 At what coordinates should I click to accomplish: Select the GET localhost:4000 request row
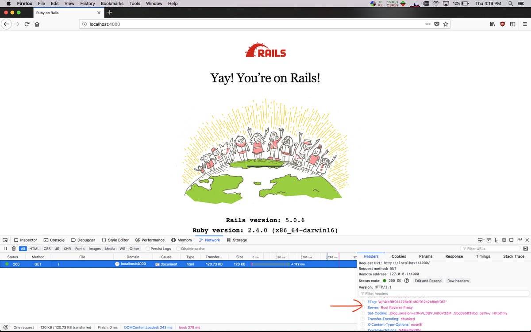point(179,264)
